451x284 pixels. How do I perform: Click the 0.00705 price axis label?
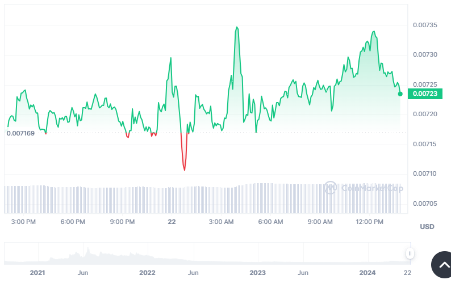pos(424,203)
